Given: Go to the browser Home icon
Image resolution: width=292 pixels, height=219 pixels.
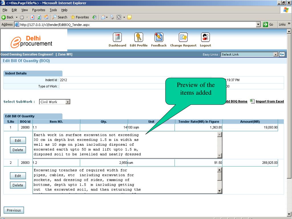Looking at the screenshot, I should (x=46, y=17).
